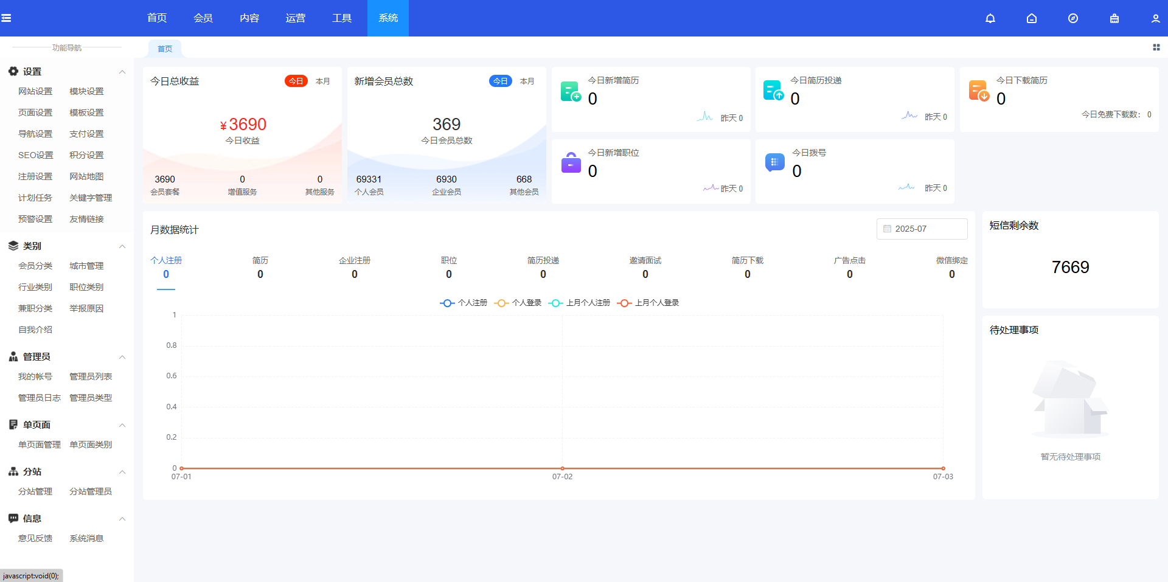Collapse the 管理员 sidebar group
Screen dimensions: 1168x582
122,357
